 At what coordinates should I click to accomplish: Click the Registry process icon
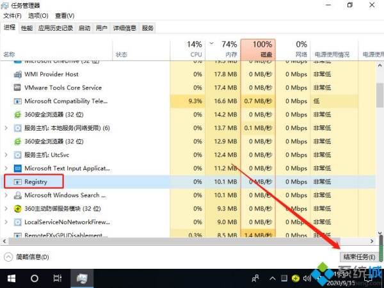[x=18, y=182]
